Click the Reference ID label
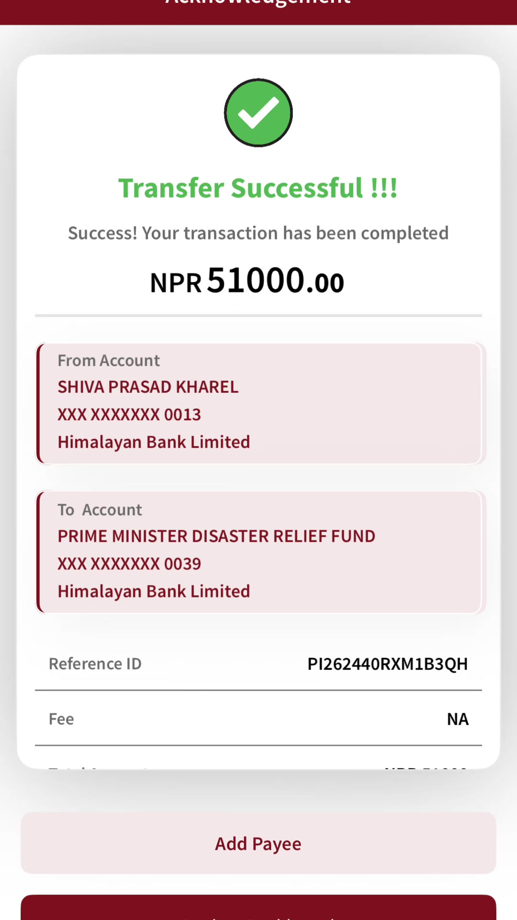Screen dimensions: 517x920 [x=95, y=664]
